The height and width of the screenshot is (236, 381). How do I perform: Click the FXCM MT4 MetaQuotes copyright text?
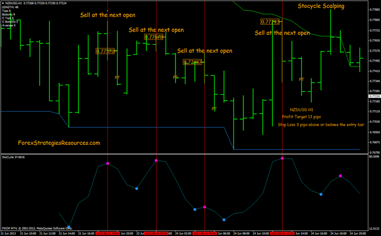click(x=37, y=228)
